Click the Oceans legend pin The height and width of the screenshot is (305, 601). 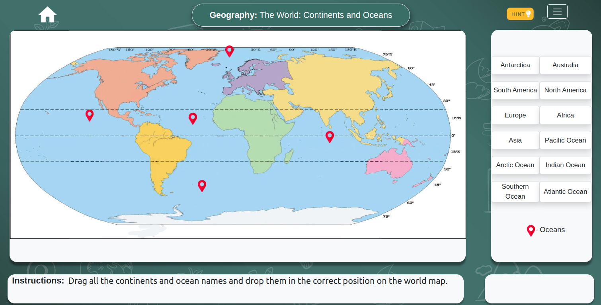(x=531, y=230)
